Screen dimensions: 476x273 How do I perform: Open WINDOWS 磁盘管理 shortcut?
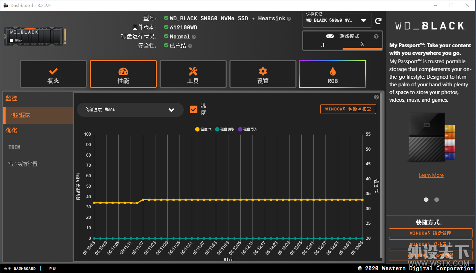431,233
